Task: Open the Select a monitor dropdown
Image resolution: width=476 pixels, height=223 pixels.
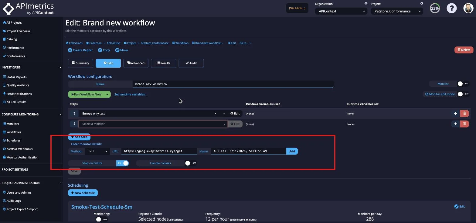Action: 153,124
